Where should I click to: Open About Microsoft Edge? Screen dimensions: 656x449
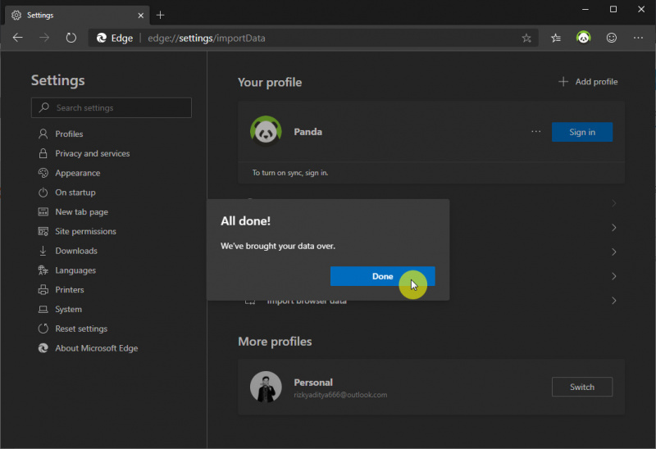pyautogui.click(x=96, y=348)
